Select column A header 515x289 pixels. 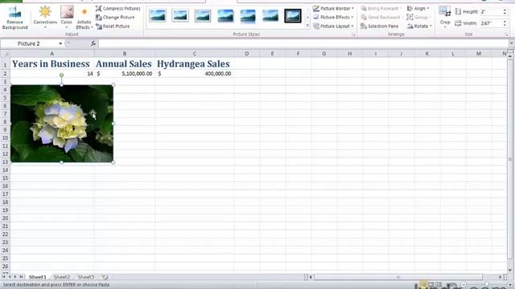51,54
